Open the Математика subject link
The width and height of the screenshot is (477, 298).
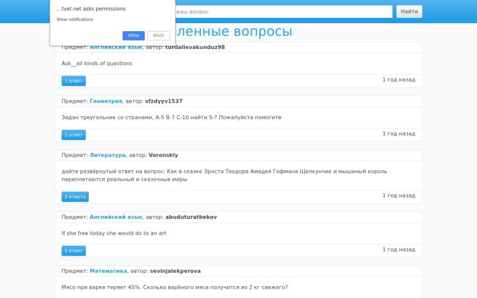coord(108,271)
